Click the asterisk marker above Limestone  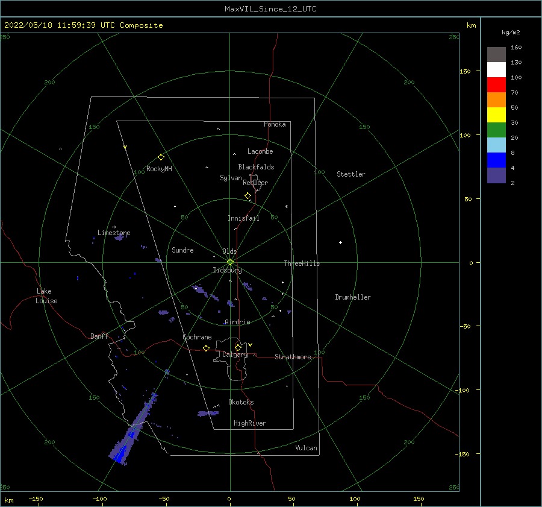point(114,227)
